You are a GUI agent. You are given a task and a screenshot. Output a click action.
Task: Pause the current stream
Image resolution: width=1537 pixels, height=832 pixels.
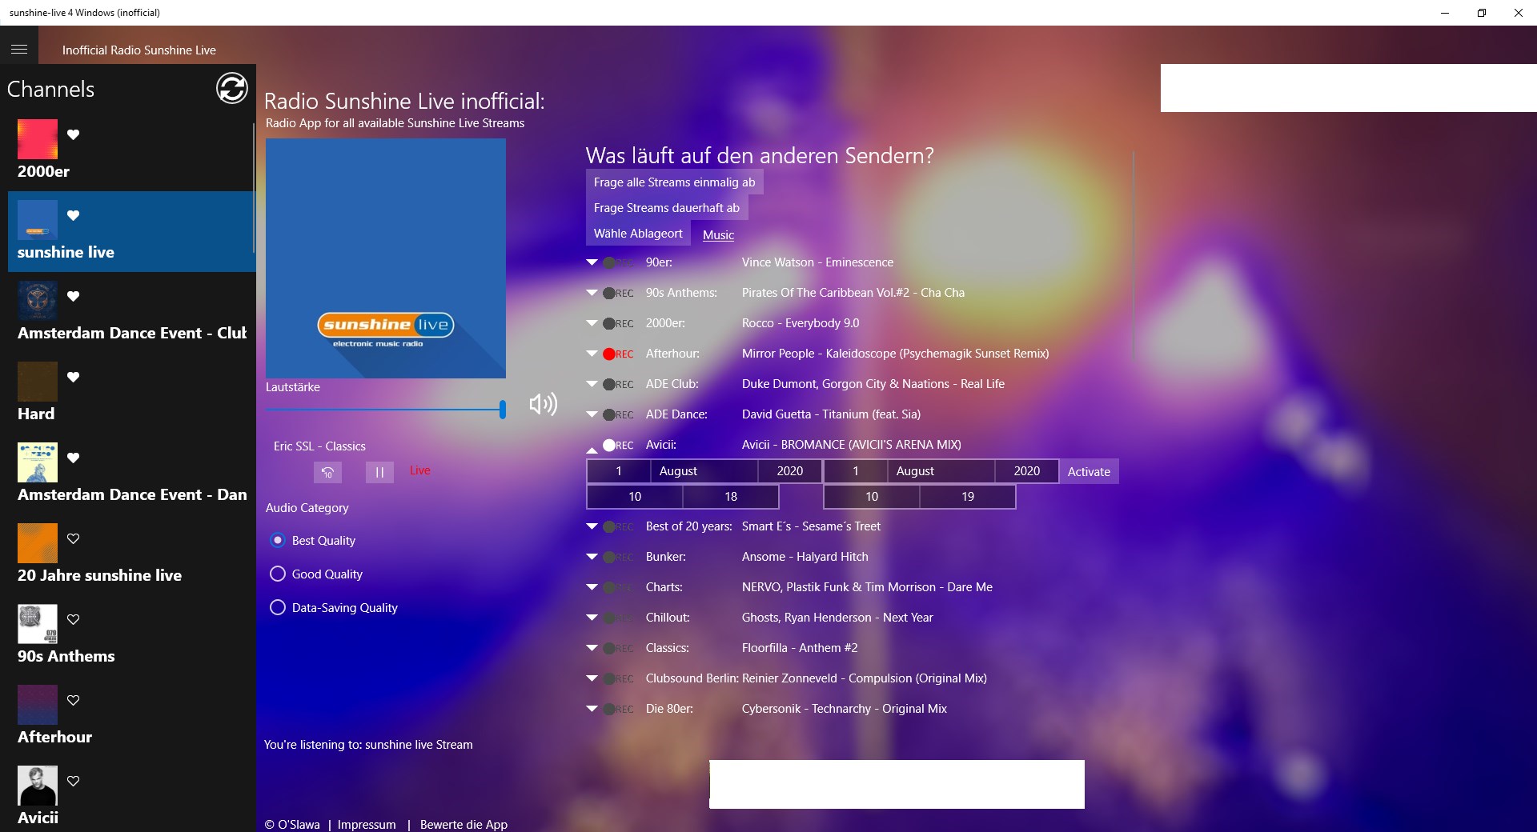click(379, 472)
